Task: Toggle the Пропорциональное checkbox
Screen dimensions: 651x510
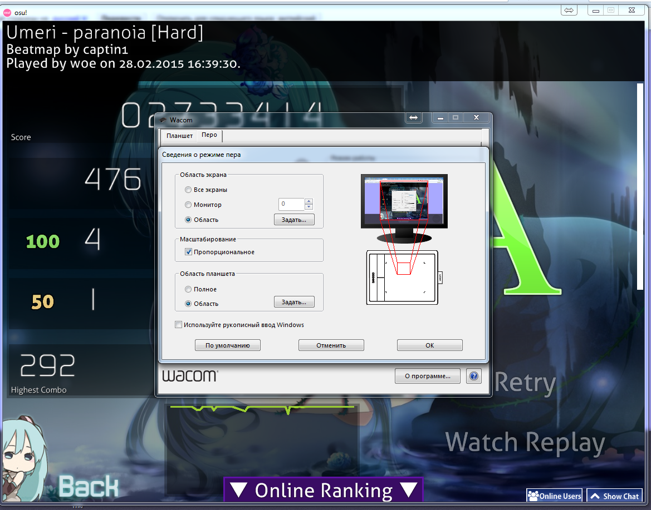Action: click(188, 252)
